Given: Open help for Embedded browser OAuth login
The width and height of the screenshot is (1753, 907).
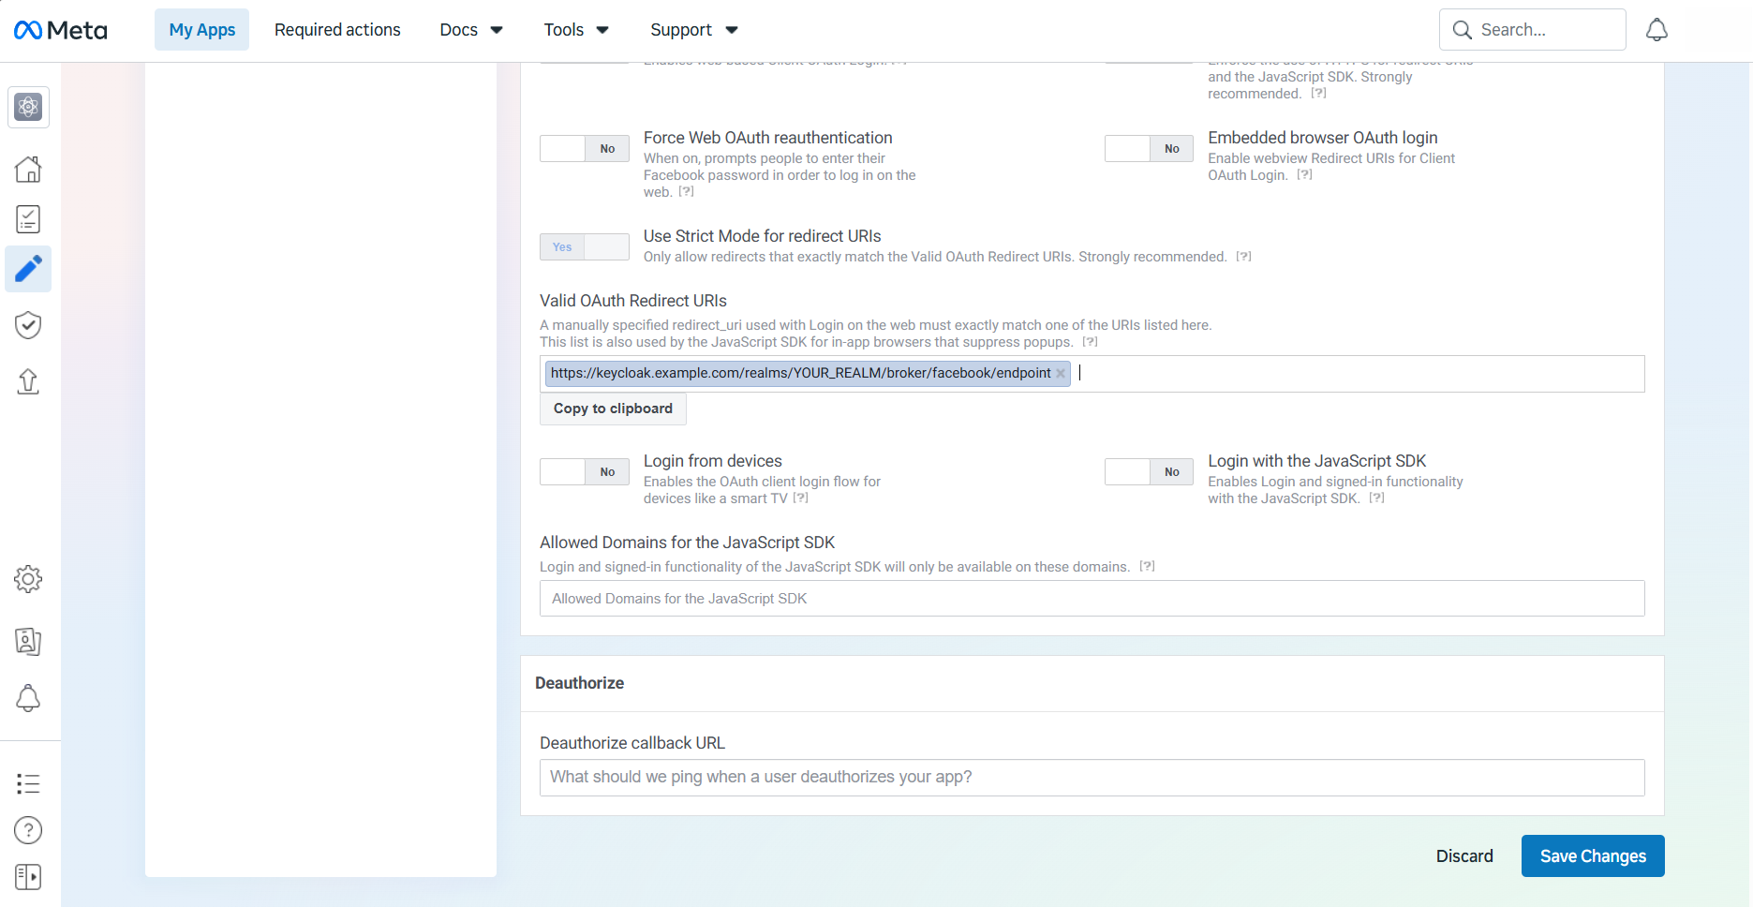Looking at the screenshot, I should (1304, 174).
